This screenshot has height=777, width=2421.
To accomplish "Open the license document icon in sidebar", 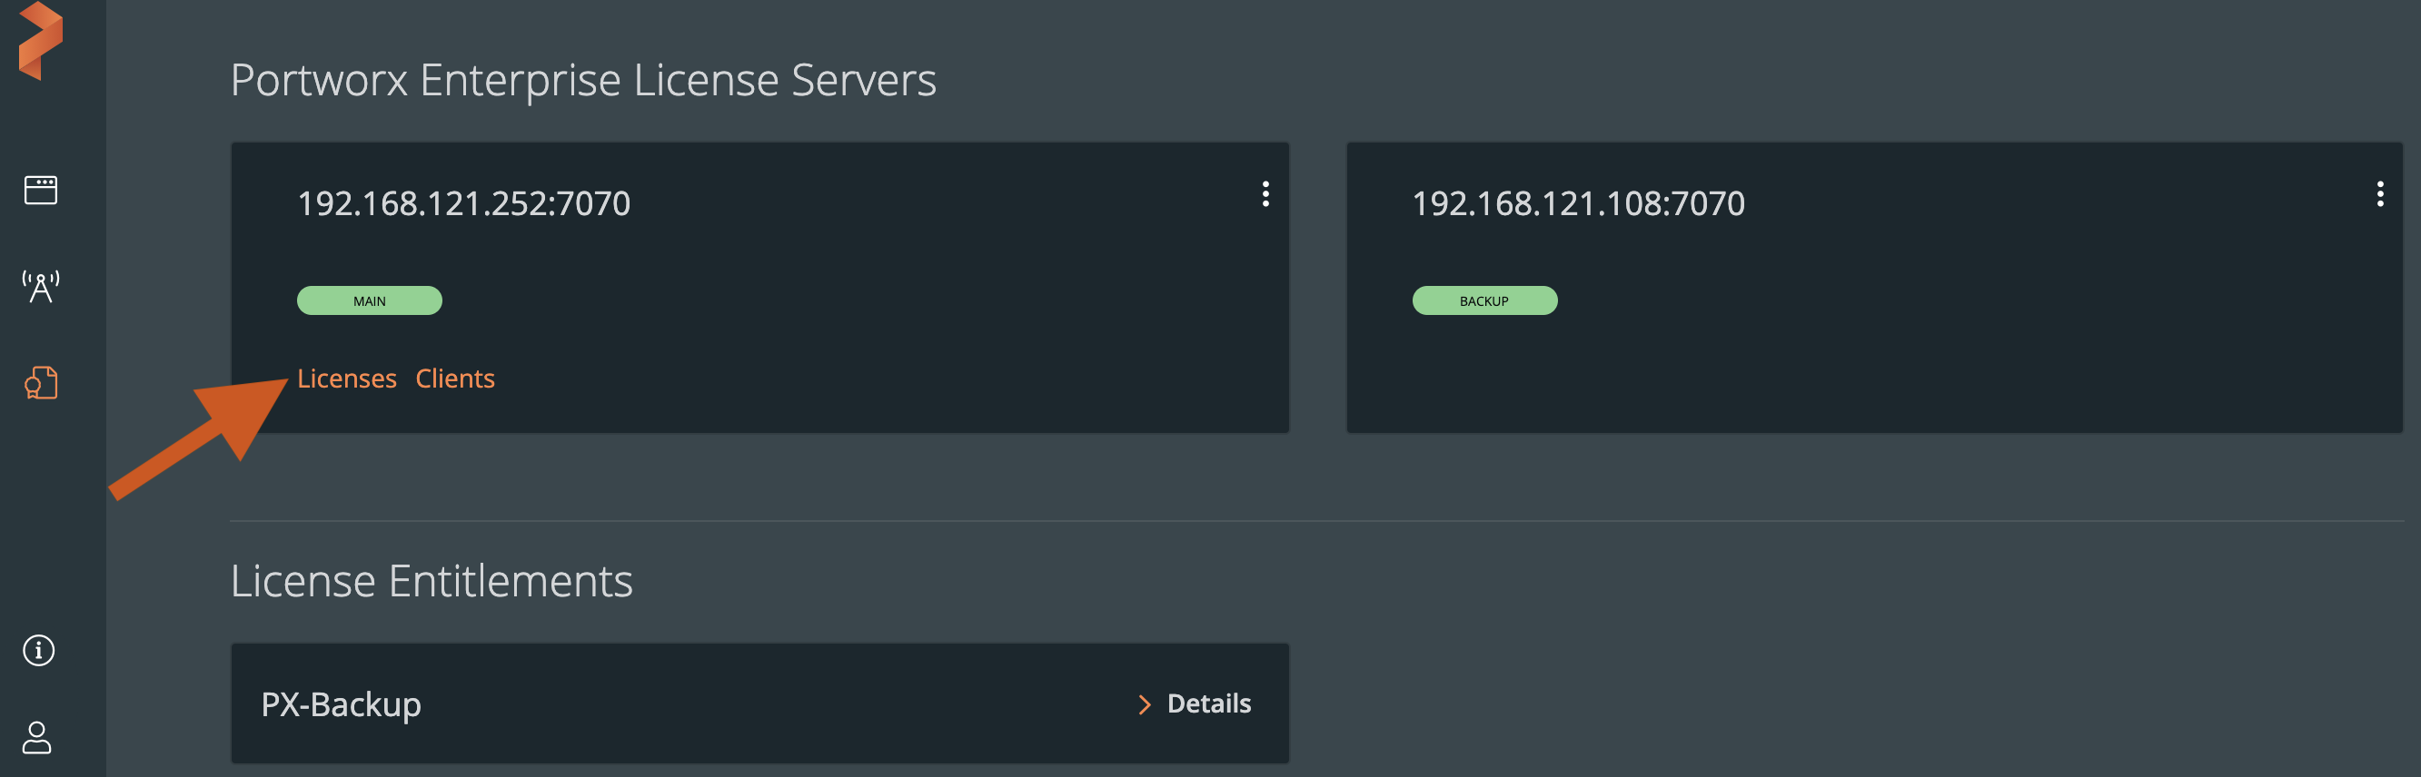I will [42, 382].
